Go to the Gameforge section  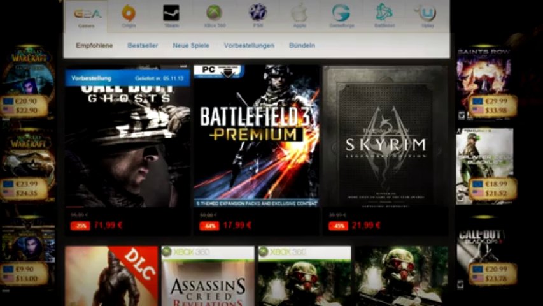[x=341, y=16]
